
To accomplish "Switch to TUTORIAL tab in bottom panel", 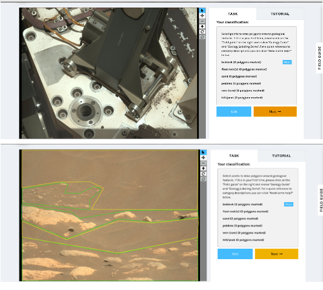I will click(x=282, y=156).
